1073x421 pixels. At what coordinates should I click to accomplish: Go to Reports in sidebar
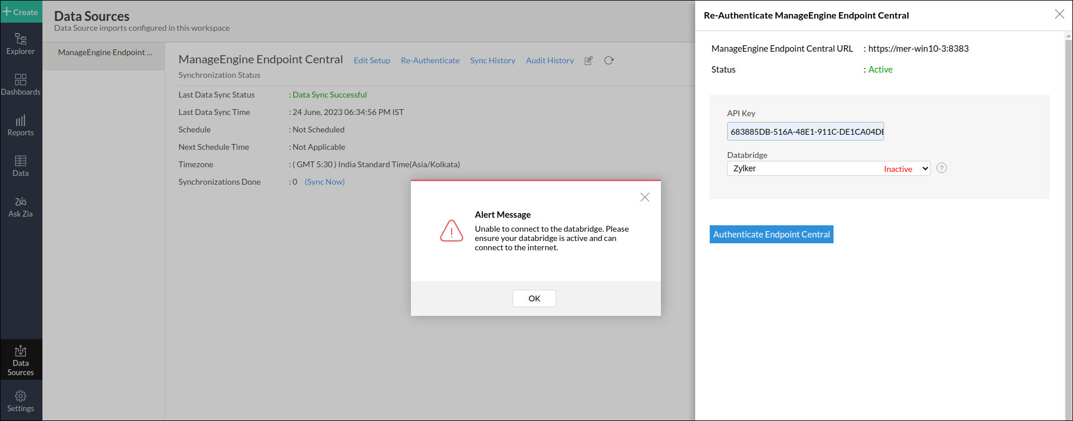20,125
